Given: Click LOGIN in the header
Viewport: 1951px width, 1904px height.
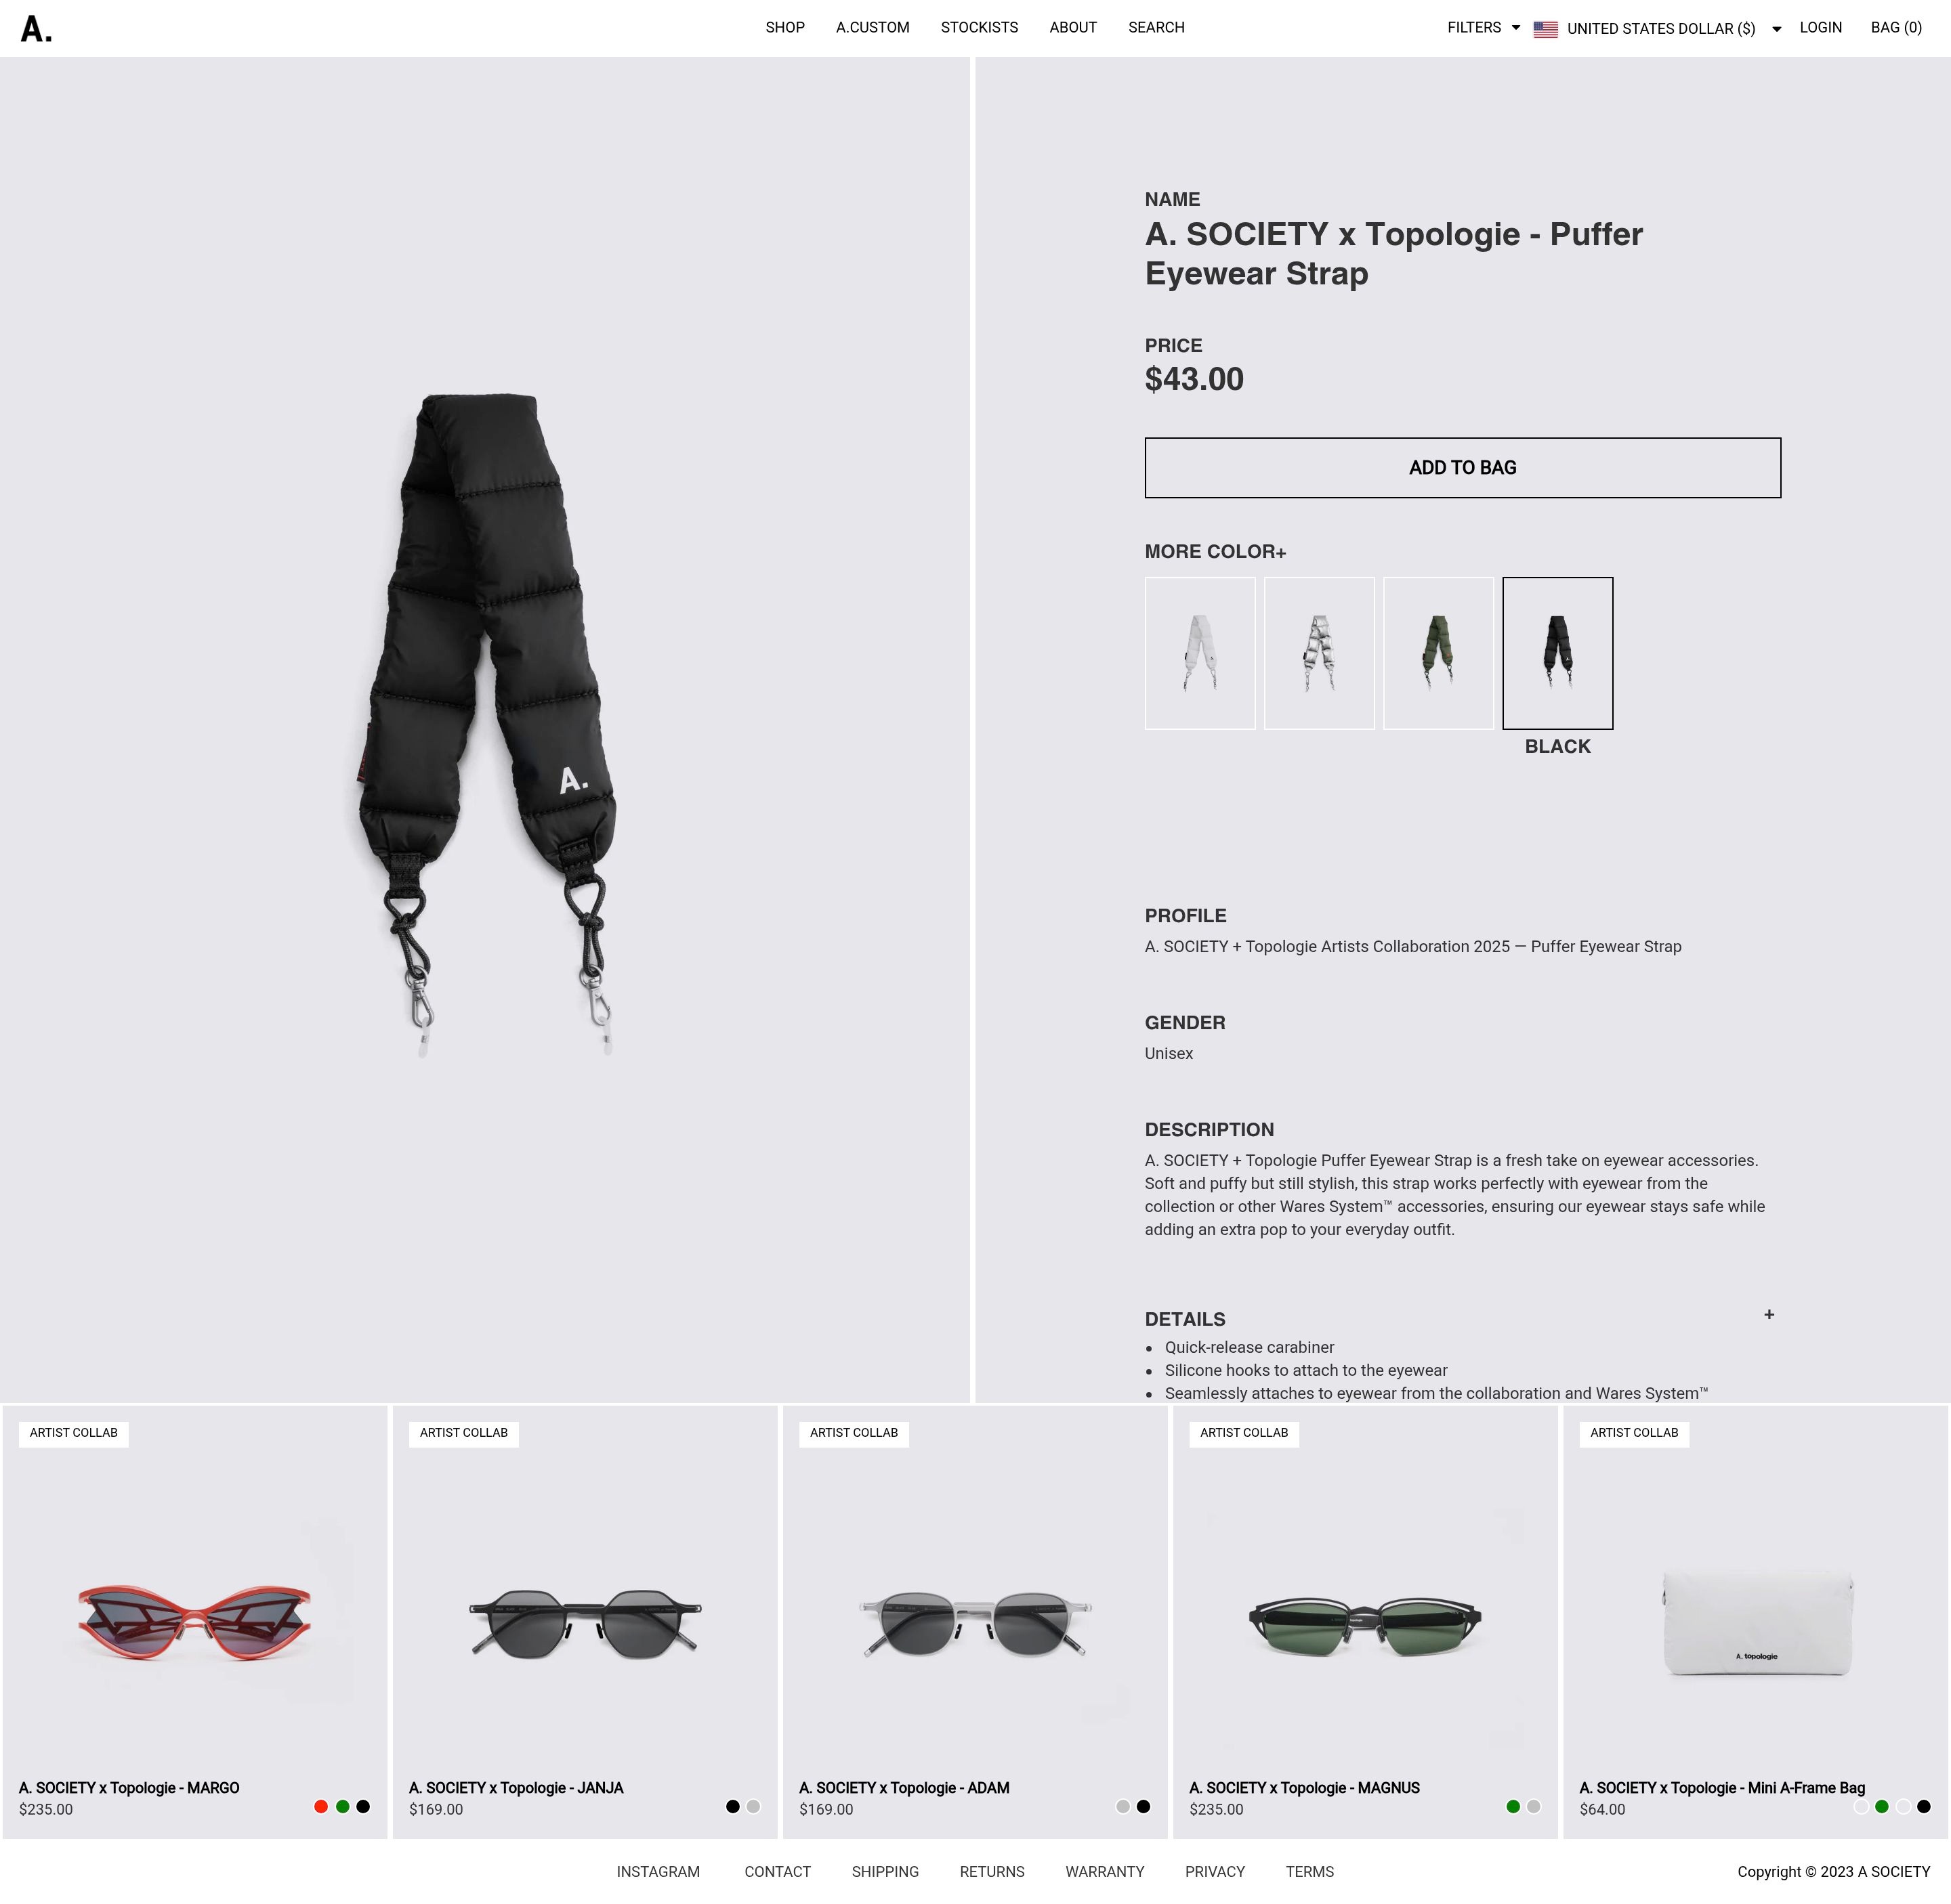Looking at the screenshot, I should (1820, 28).
